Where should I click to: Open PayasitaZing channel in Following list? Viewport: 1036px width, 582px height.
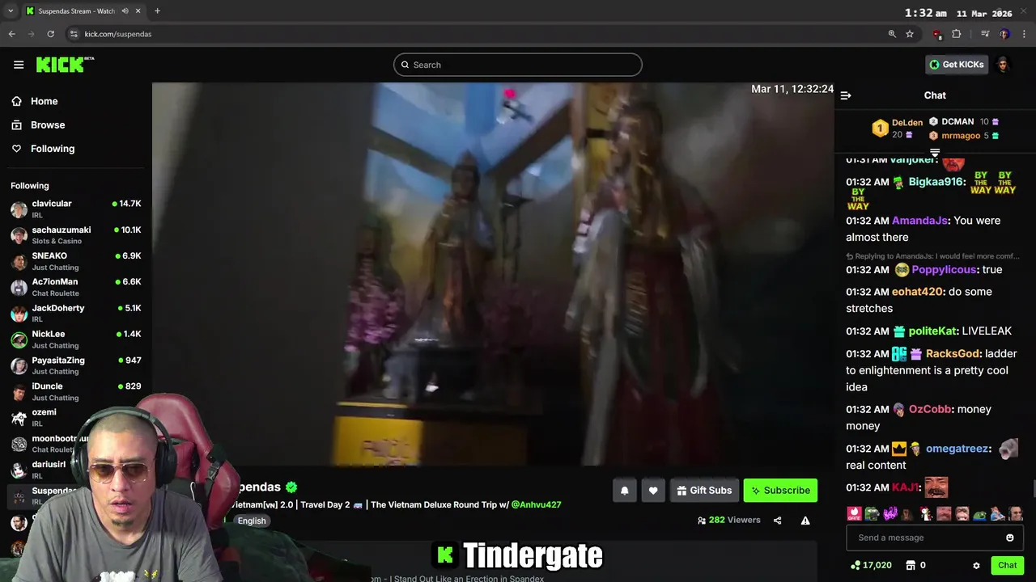coord(76,365)
